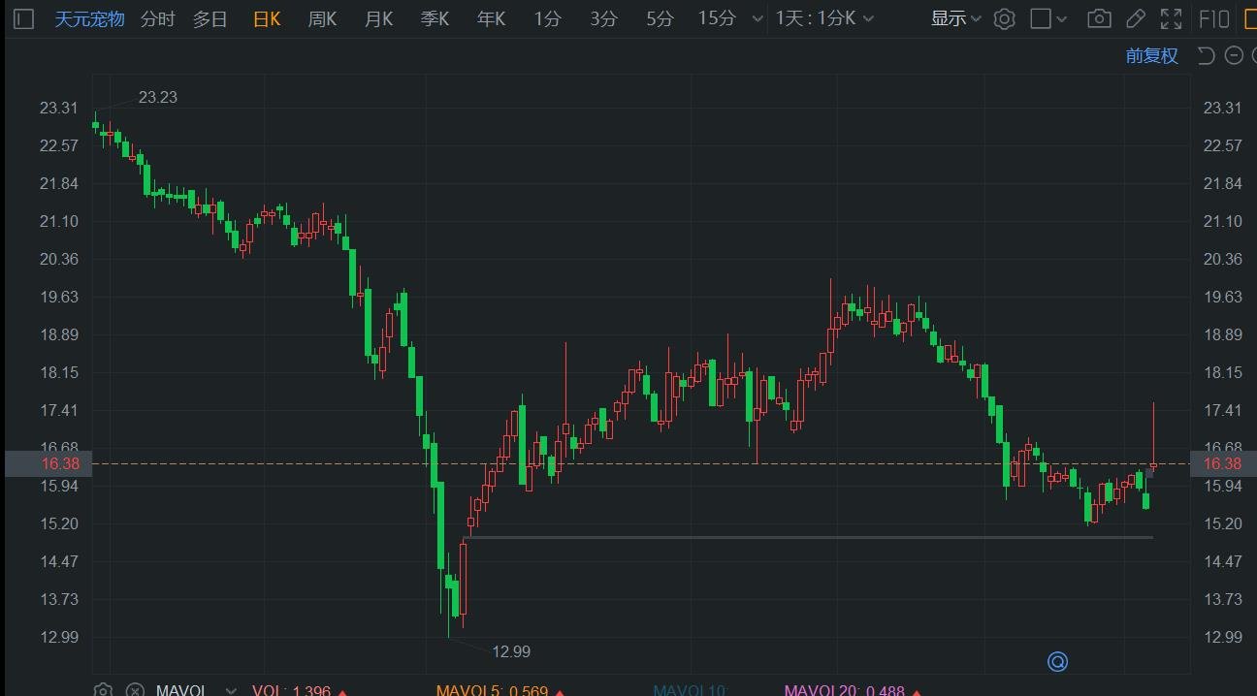Toggle the square layout checkbox in toolbar

1041,18
